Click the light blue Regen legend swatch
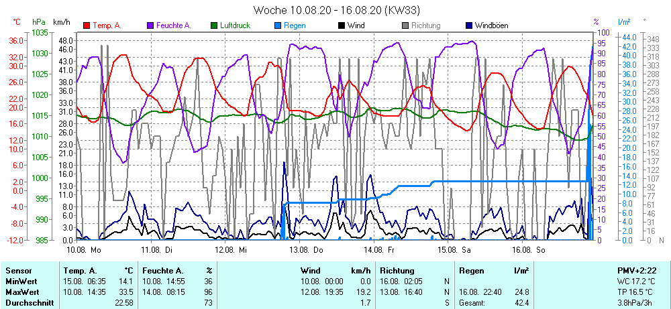Screen dimensions: 671x309 pos(278,25)
